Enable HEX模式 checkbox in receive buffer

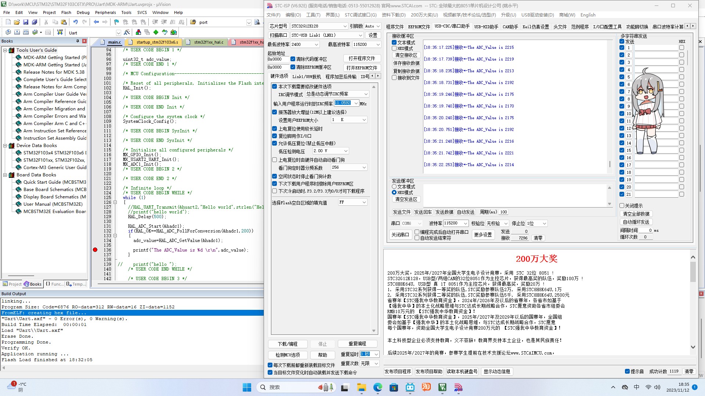tap(394, 48)
